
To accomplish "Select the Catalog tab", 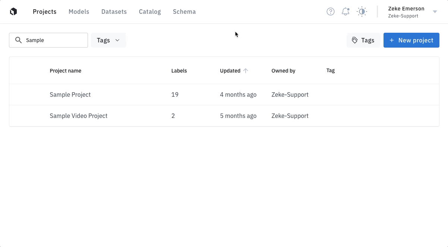I will click(150, 12).
